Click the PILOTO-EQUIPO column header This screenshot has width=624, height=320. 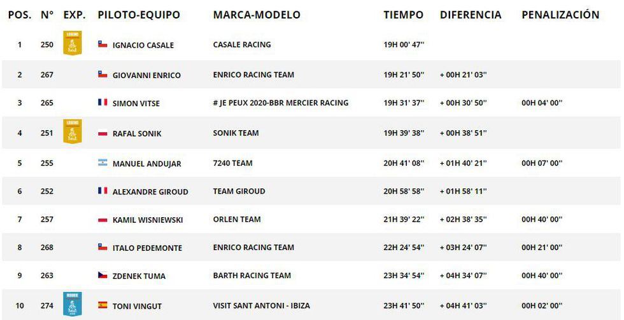click(x=139, y=15)
